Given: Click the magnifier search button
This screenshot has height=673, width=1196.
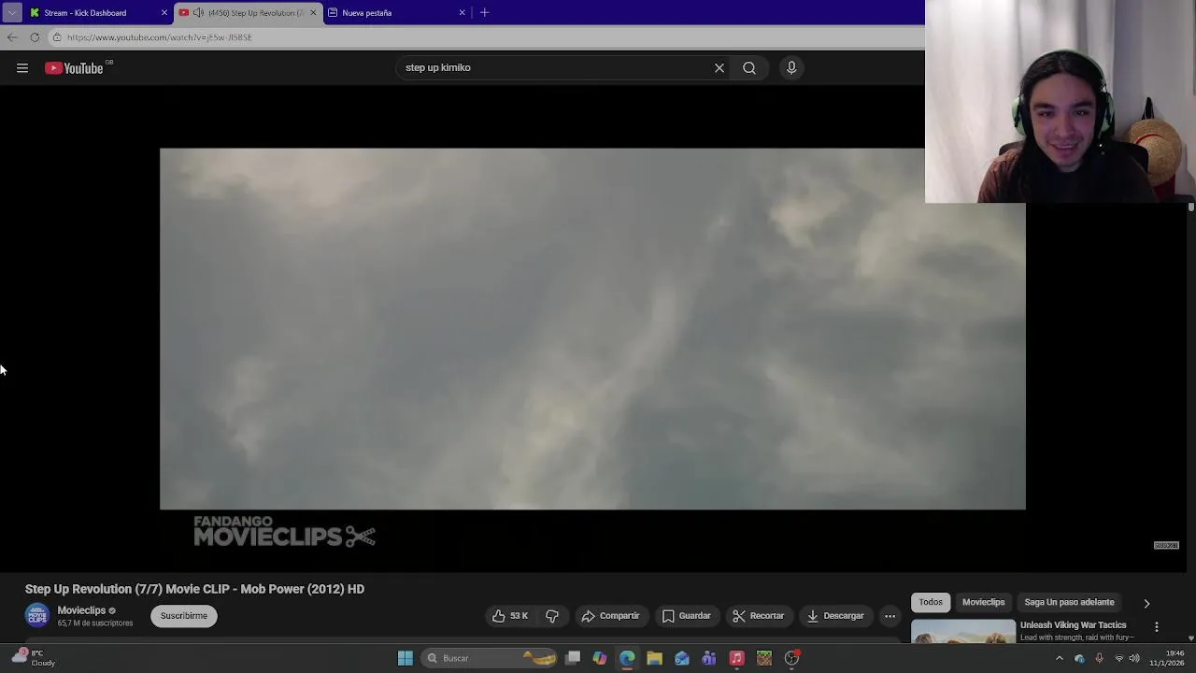Looking at the screenshot, I should point(749,68).
